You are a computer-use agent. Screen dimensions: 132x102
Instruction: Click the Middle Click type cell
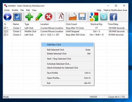[30, 31]
